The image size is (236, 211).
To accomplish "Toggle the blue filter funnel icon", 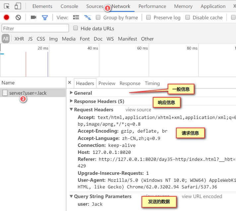I will pyautogui.click(x=45, y=18).
